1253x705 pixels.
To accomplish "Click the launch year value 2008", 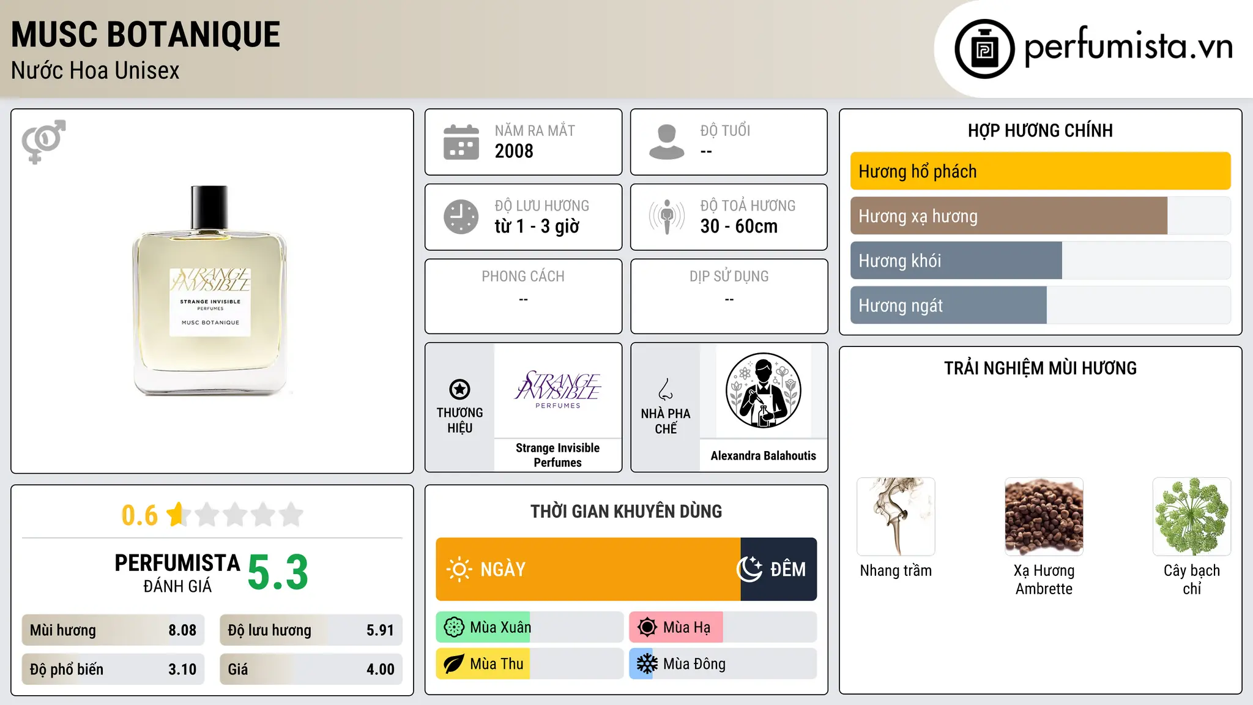I will [x=514, y=151].
